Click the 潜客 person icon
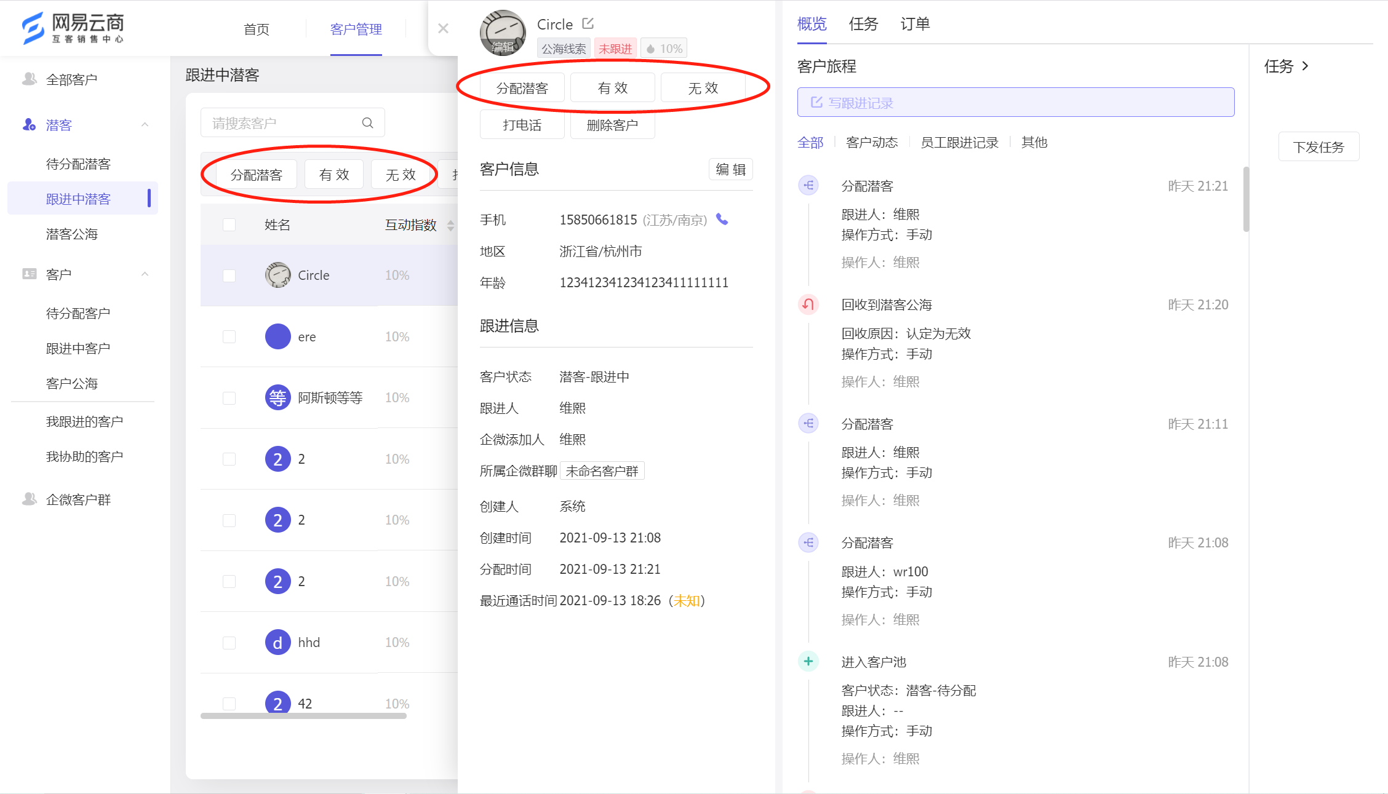 pos(29,125)
